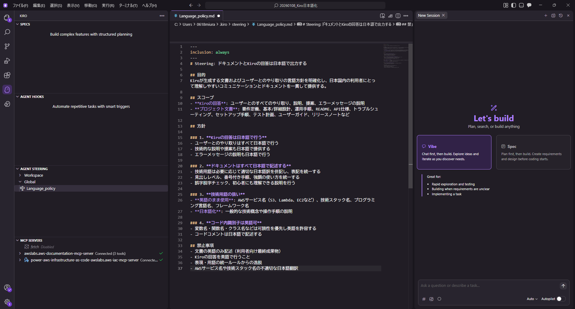575x309 pixels.
Task: Open the Auto model selector dropdown
Action: point(532,299)
